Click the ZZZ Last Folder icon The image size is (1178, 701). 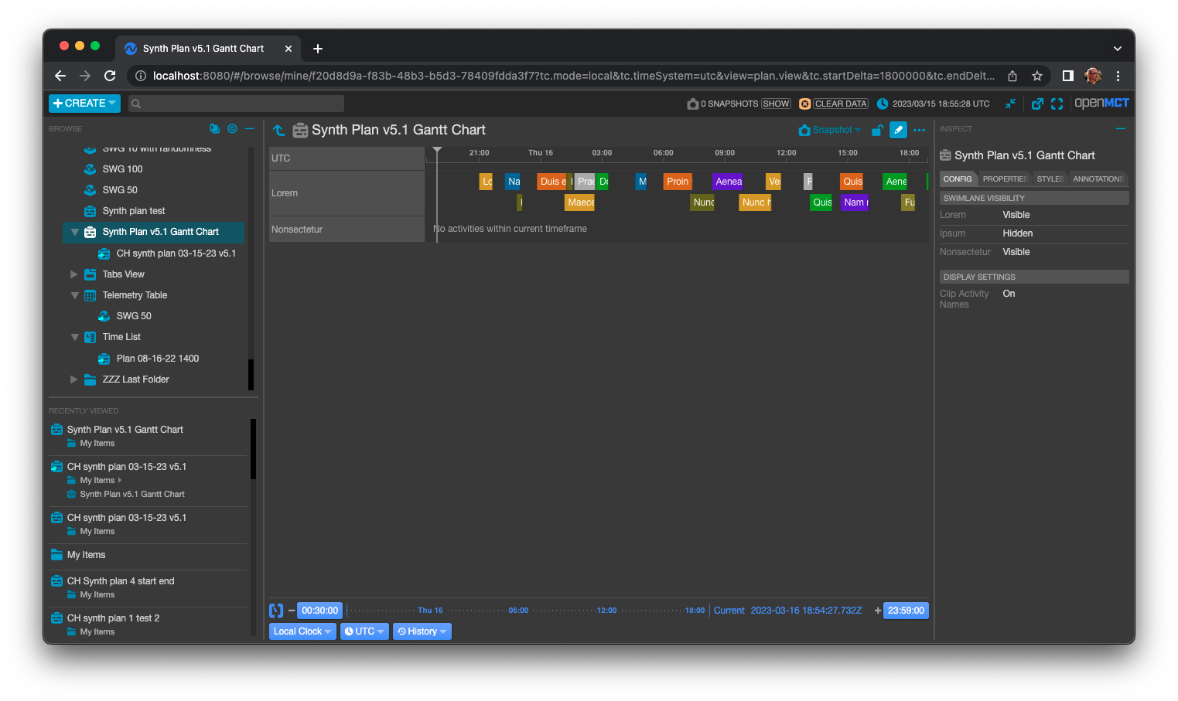(x=90, y=379)
